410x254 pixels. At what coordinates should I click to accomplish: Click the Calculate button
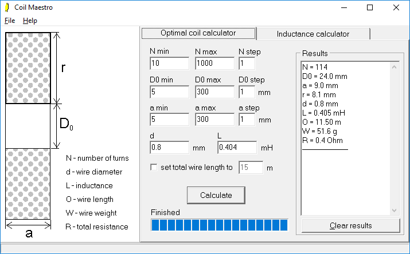click(216, 195)
